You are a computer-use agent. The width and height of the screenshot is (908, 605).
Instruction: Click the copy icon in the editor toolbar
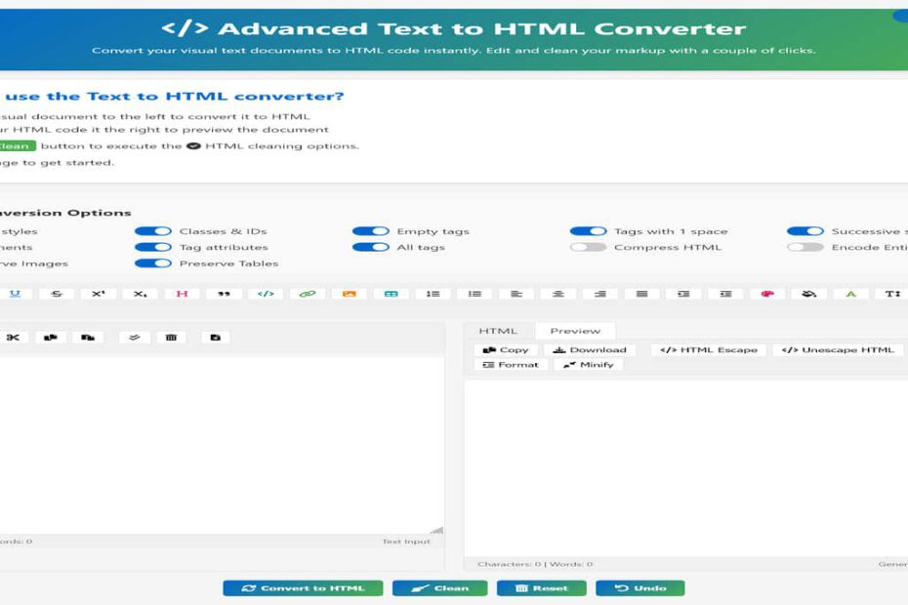point(51,337)
